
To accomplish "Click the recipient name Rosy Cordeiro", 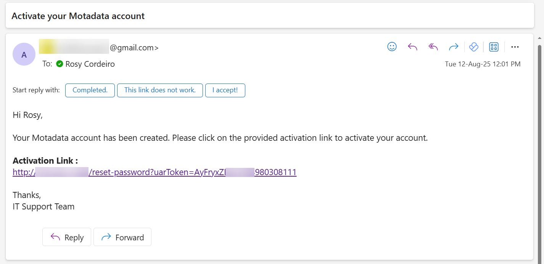I will pos(90,64).
